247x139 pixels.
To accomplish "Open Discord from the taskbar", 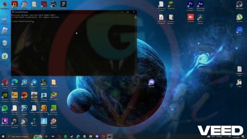I will (x=97, y=136).
